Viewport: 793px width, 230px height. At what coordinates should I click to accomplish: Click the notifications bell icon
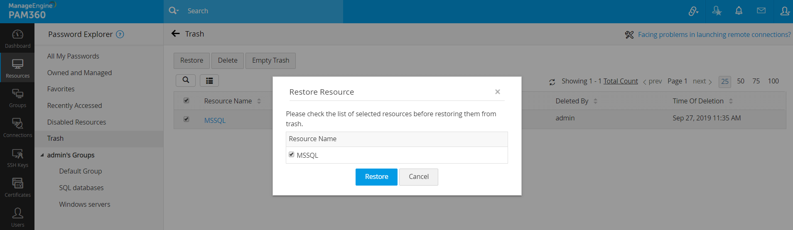coord(739,11)
